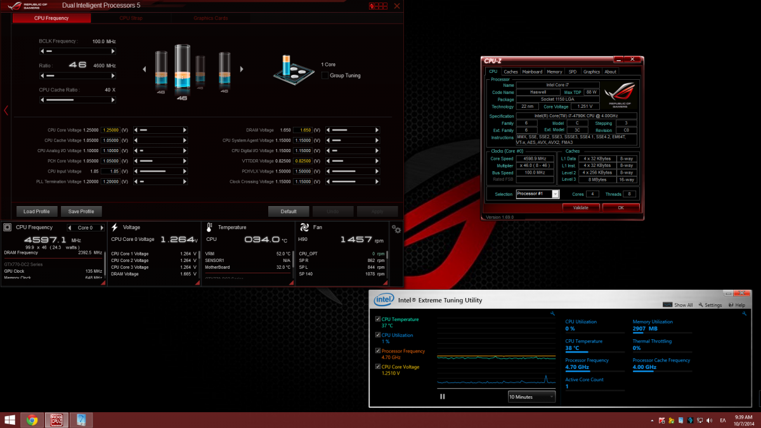This screenshot has width=761, height=428.
Task: Open the Processor #1 selection dropdown
Action: 538,193
